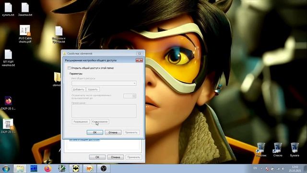Viewport: 307px width, 173px height.
Task: Click Применить in the Свойства window behind
Action: (x=134, y=157)
